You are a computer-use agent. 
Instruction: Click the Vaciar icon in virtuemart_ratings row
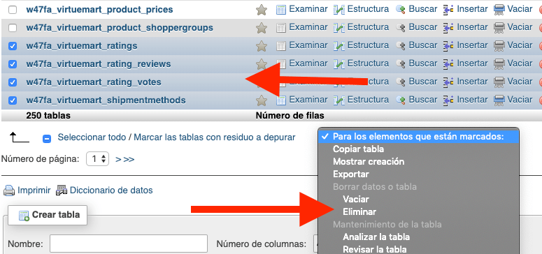499,45
